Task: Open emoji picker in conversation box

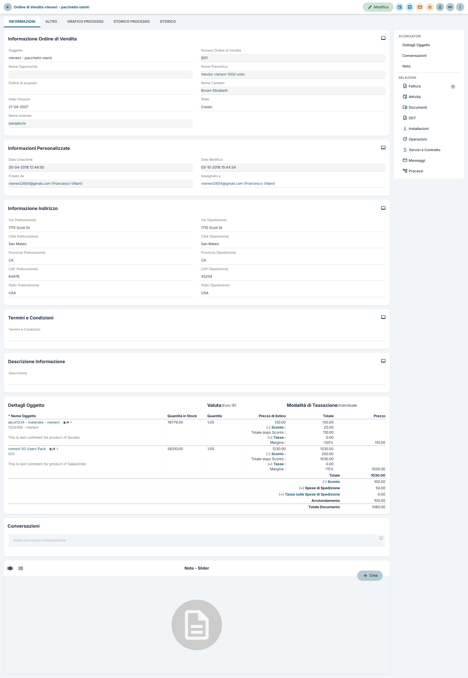Action: point(381,538)
